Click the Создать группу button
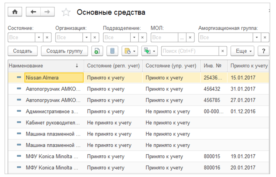The width and height of the screenshot is (276, 177). 64,51
